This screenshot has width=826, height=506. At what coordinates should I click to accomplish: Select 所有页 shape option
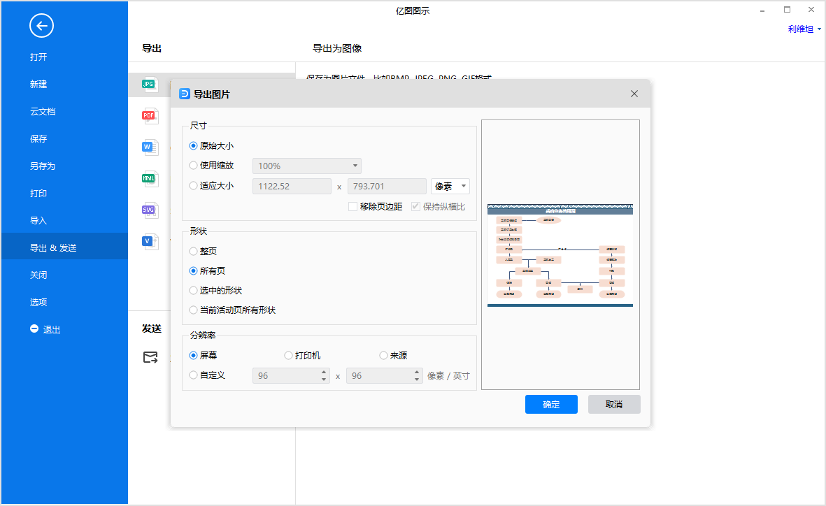pos(193,270)
